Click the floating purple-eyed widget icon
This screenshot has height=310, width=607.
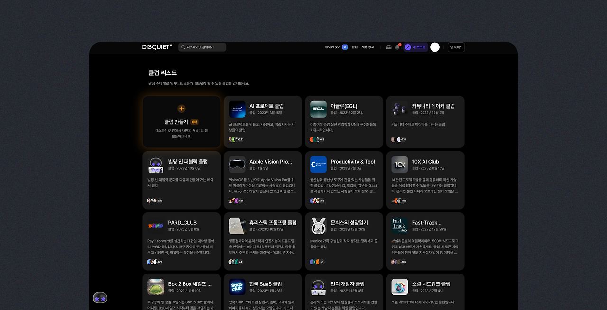point(100,298)
